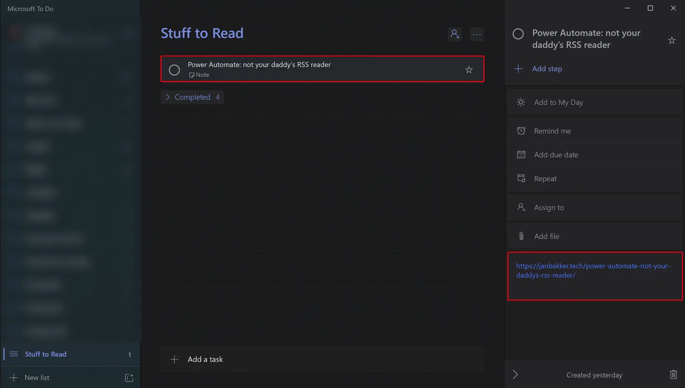The width and height of the screenshot is (685, 388).
Task: Open janbakker.tech link in note
Action: point(593,271)
